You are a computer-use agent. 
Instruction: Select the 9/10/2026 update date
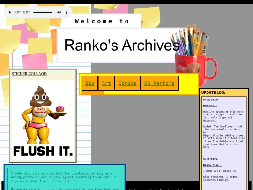(210, 159)
